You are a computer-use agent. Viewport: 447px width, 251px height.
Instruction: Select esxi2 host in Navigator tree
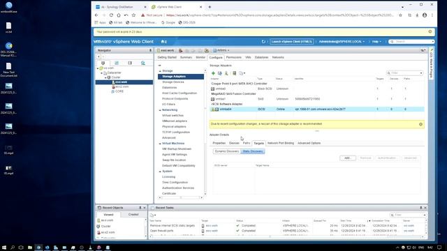tap(122, 86)
